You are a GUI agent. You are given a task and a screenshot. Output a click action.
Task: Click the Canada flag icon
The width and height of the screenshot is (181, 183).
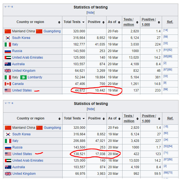[8, 84]
